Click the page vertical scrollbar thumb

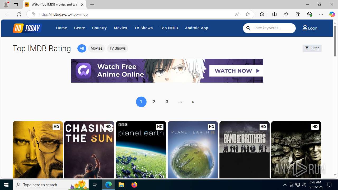335,41
